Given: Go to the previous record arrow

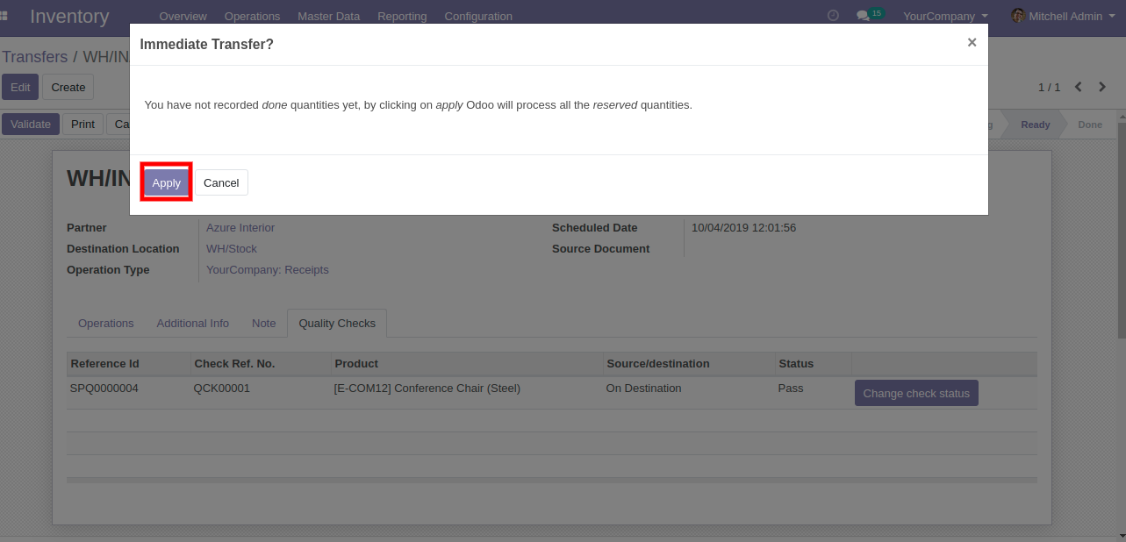Looking at the screenshot, I should tap(1079, 87).
